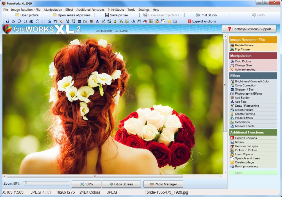Open Crop Picture with the scissors icon

point(232,61)
